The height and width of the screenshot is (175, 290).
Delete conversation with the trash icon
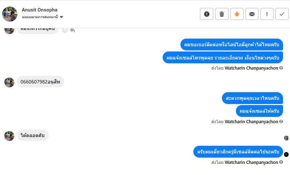pos(222,14)
